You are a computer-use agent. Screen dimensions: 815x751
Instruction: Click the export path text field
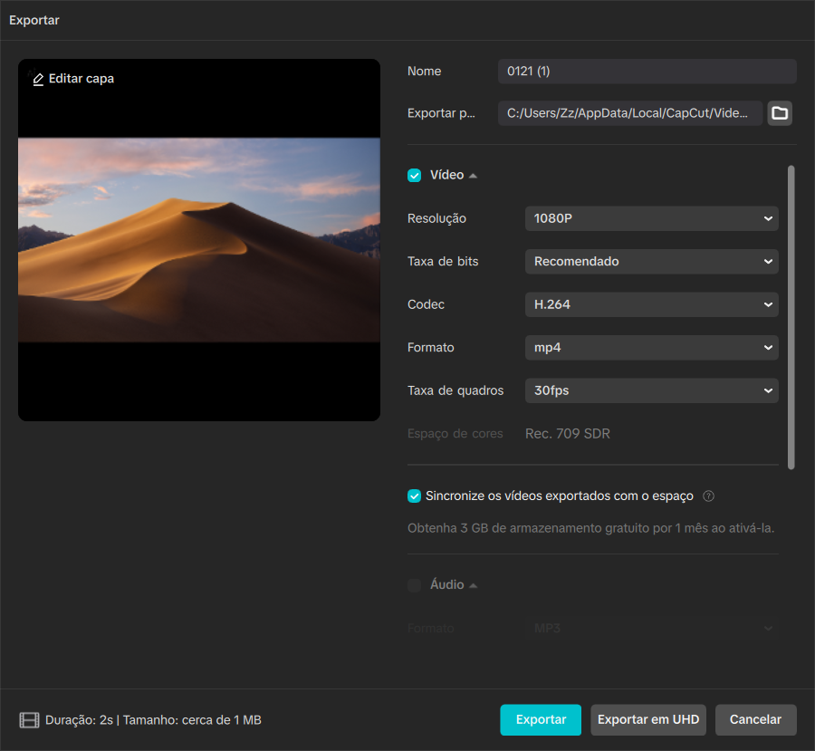pyautogui.click(x=629, y=113)
